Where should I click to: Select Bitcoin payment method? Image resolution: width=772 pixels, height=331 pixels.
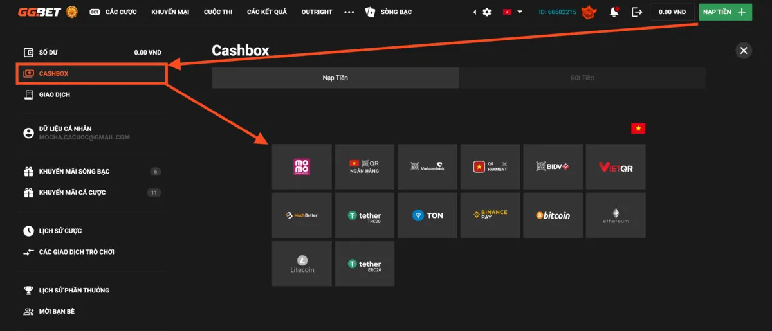coord(553,215)
